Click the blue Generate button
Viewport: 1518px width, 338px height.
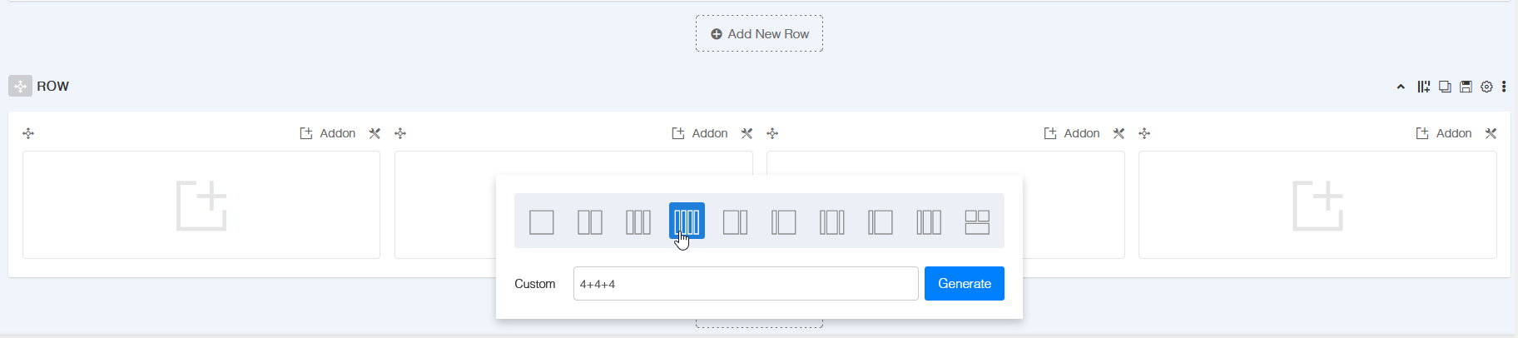[964, 284]
